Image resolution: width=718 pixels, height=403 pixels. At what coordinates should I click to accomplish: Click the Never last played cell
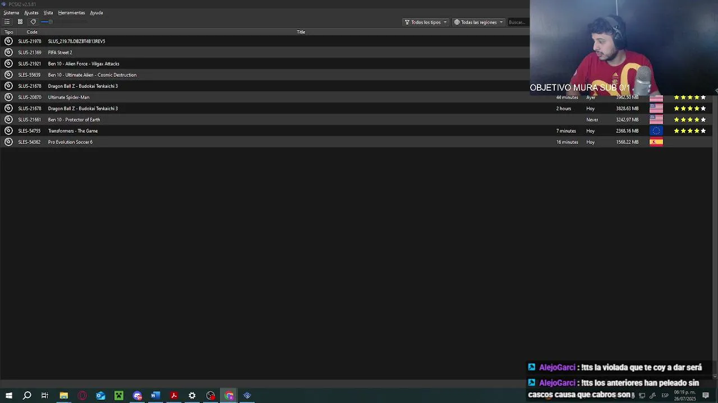[x=592, y=120]
